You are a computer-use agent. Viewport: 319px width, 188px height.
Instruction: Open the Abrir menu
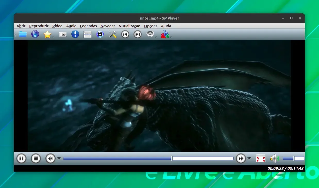click(x=21, y=26)
